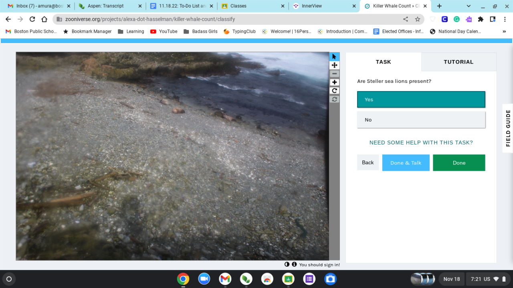Image resolution: width=513 pixels, height=288 pixels.
Task: Open the Nov 18 calendar date
Action: pyautogui.click(x=452, y=279)
